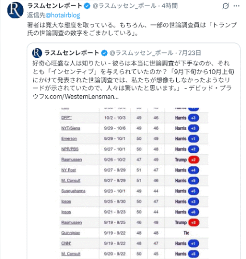The height and width of the screenshot is (259, 246).
Task: Open the more options ellipsis menu
Action: tap(237, 6)
